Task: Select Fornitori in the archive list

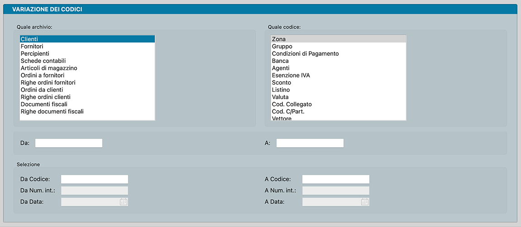Action: [x=32, y=47]
